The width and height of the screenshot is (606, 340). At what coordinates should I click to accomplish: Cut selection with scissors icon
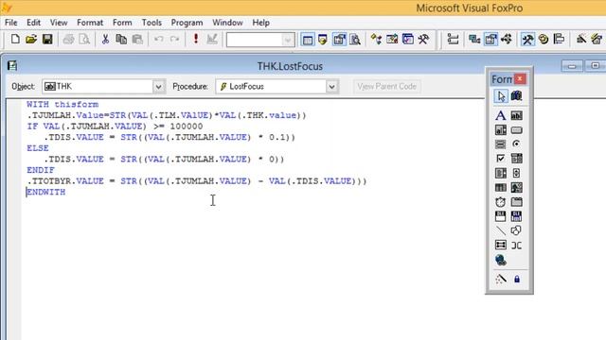[x=105, y=39]
